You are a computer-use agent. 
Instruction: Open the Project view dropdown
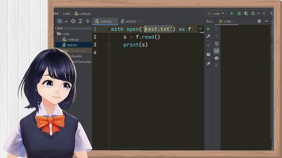coord(63,22)
